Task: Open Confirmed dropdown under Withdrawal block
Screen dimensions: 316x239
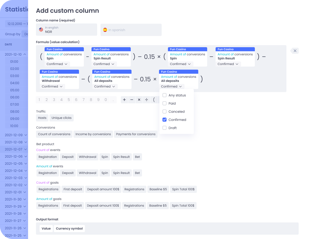Action: tap(52, 86)
